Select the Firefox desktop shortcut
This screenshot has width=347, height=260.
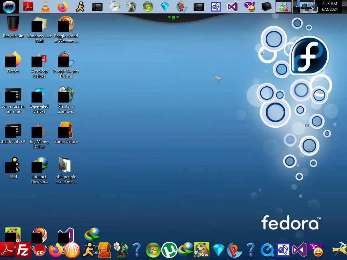[13, 62]
